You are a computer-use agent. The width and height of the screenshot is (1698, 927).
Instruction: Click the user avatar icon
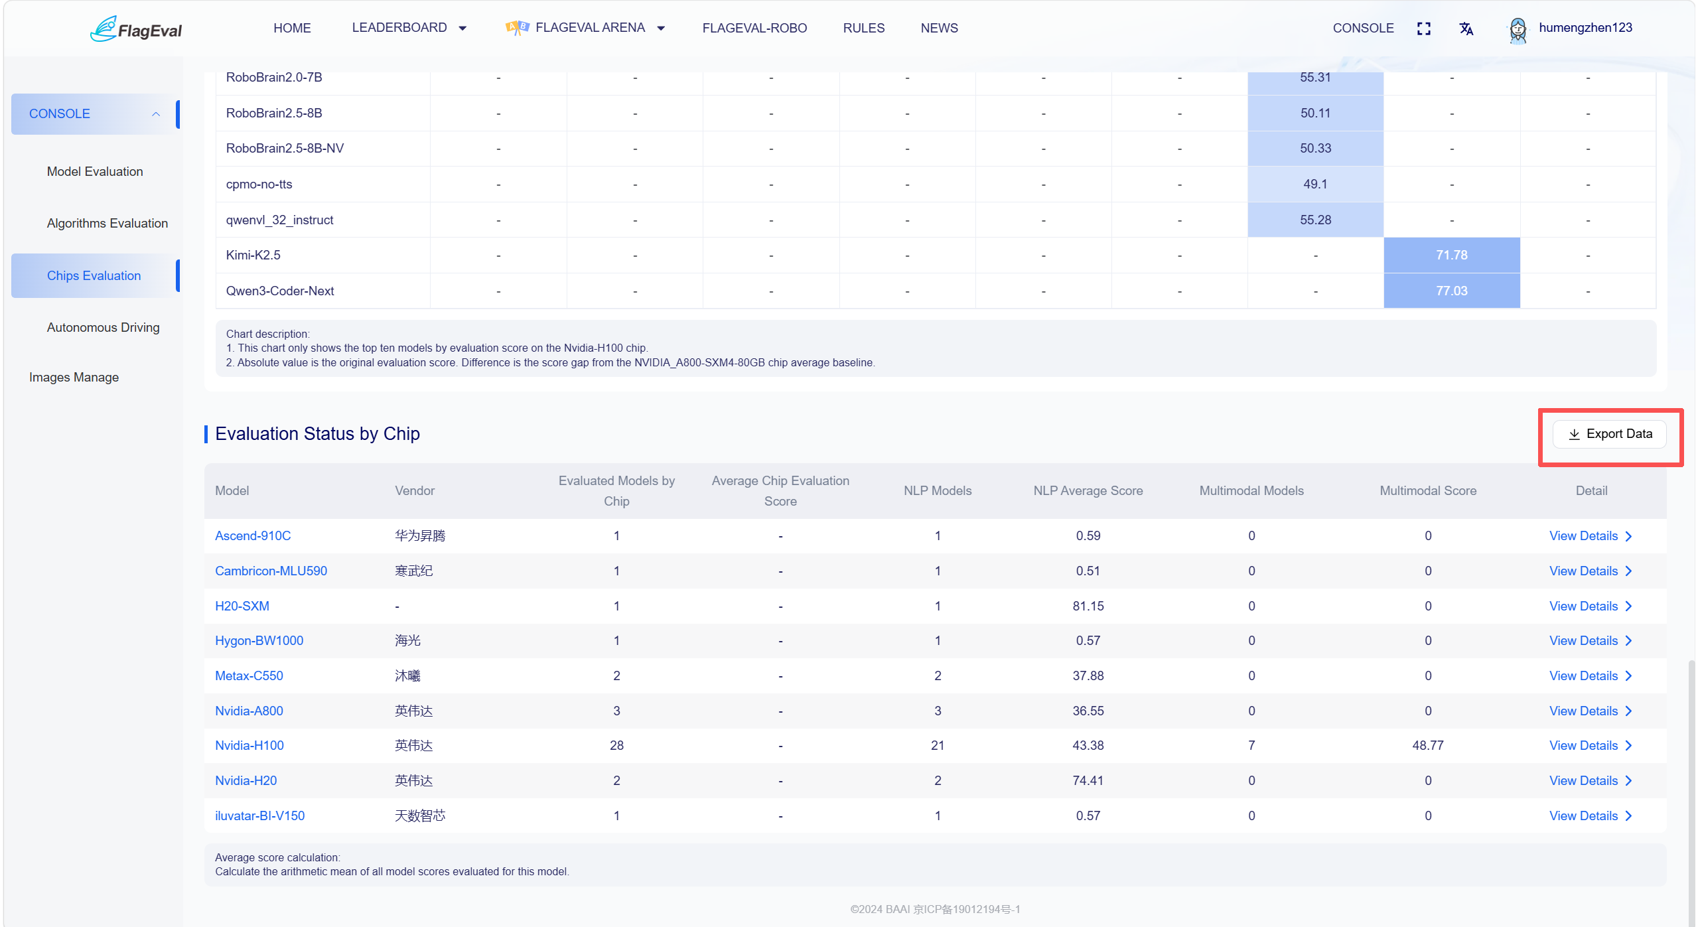(x=1518, y=29)
